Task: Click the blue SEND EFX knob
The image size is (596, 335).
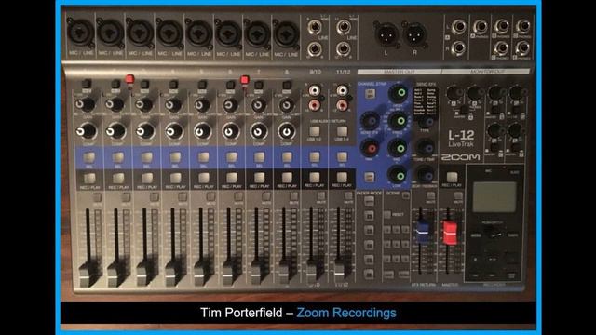Action: (370, 121)
